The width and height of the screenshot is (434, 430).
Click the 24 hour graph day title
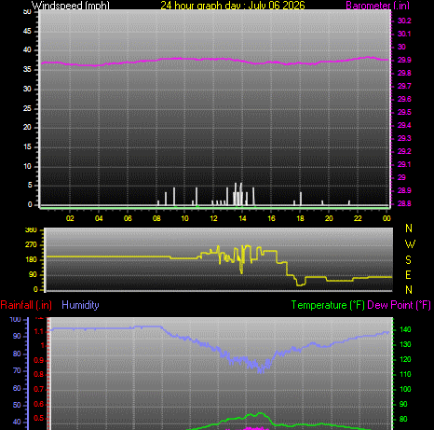tap(233, 5)
